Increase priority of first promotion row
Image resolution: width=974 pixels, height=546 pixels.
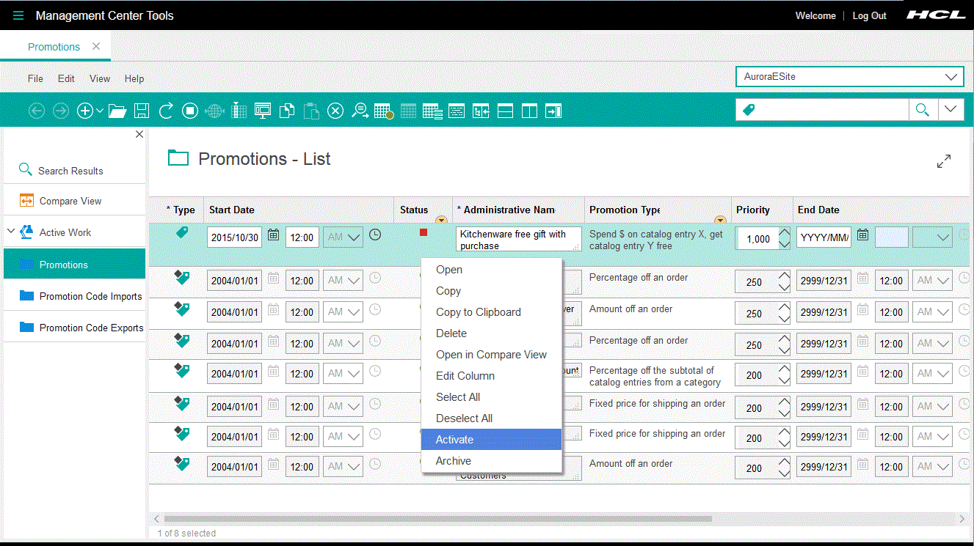pos(785,234)
